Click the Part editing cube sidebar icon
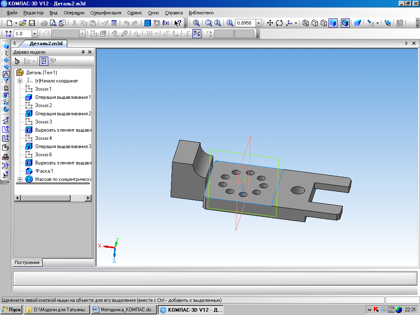This screenshot has width=420, height=315. point(6,46)
